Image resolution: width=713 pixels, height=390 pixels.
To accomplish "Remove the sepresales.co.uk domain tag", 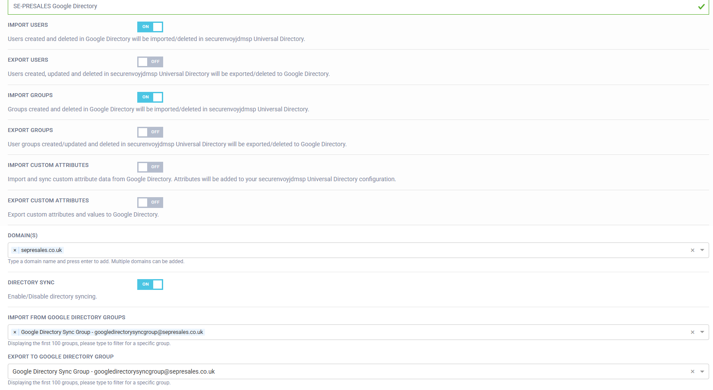I will click(15, 250).
